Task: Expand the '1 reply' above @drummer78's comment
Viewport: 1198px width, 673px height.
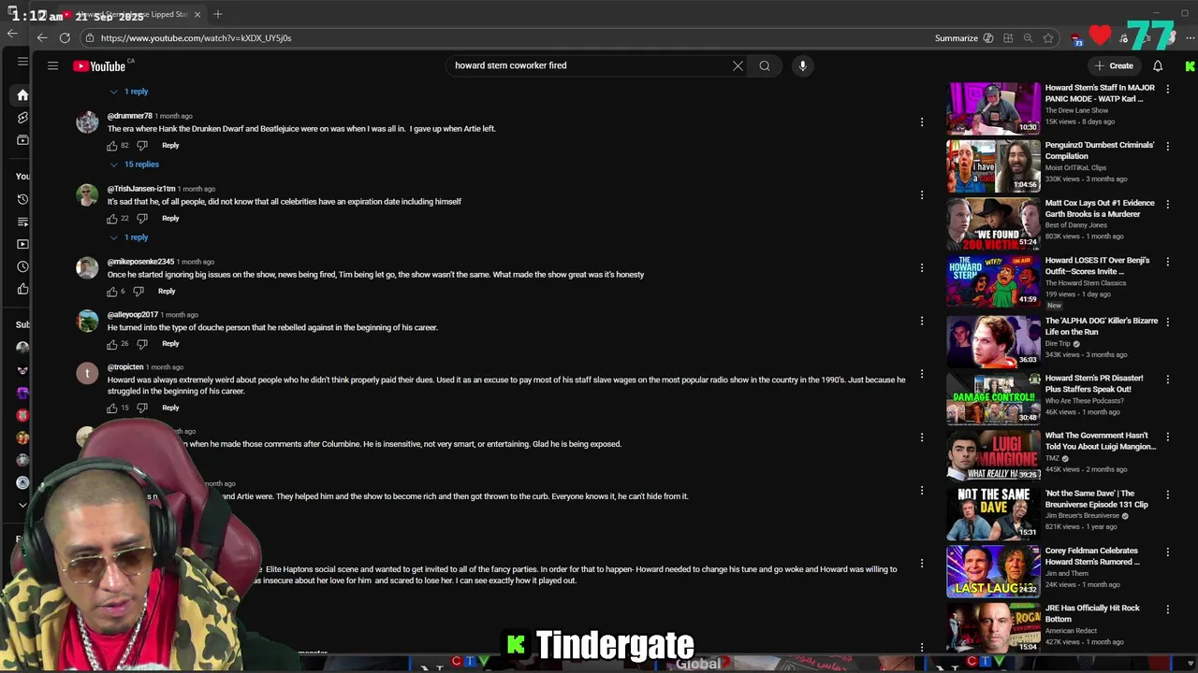Action: pyautogui.click(x=129, y=92)
